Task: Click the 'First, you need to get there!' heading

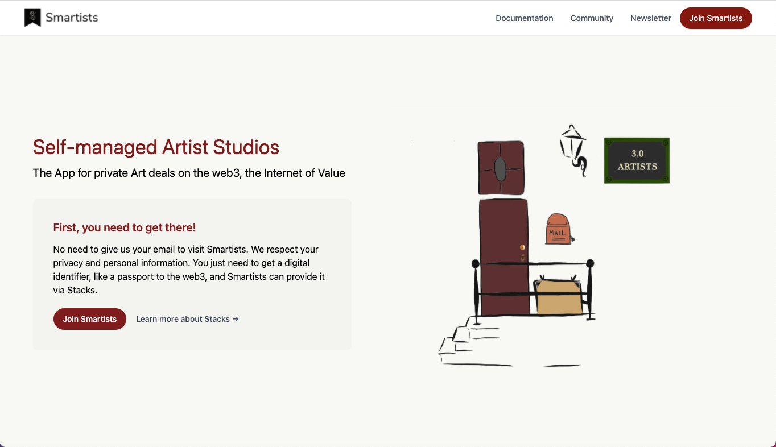Action: pyautogui.click(x=125, y=227)
